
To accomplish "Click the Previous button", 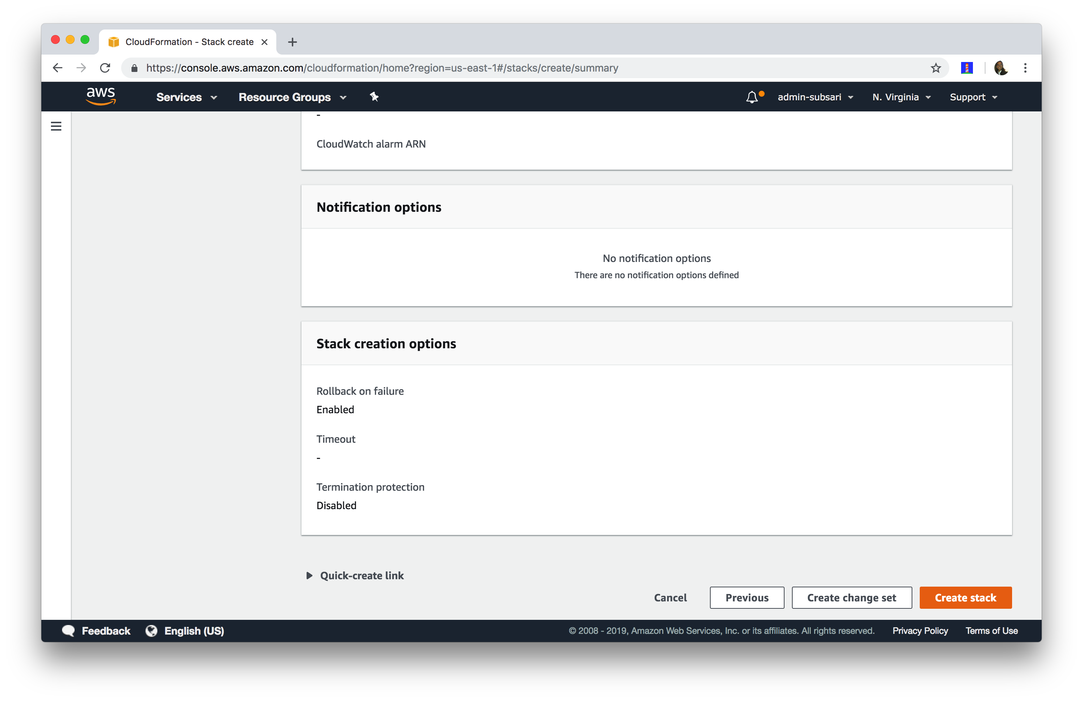I will [x=747, y=597].
